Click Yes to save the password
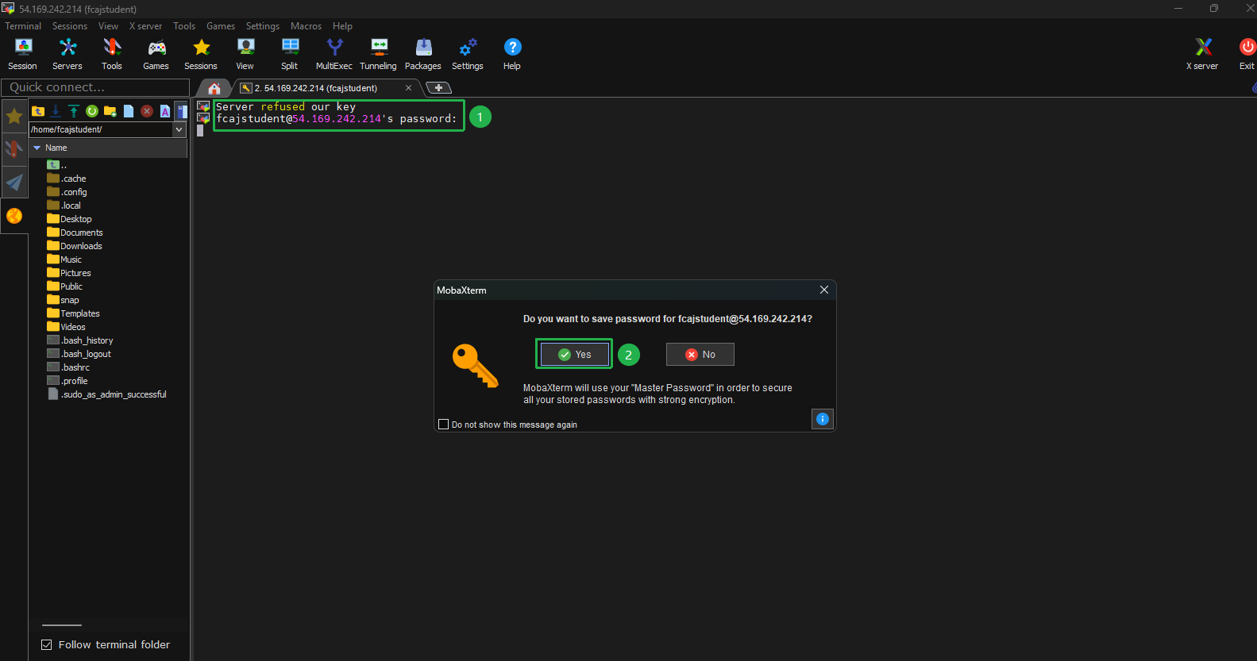 [x=574, y=354]
